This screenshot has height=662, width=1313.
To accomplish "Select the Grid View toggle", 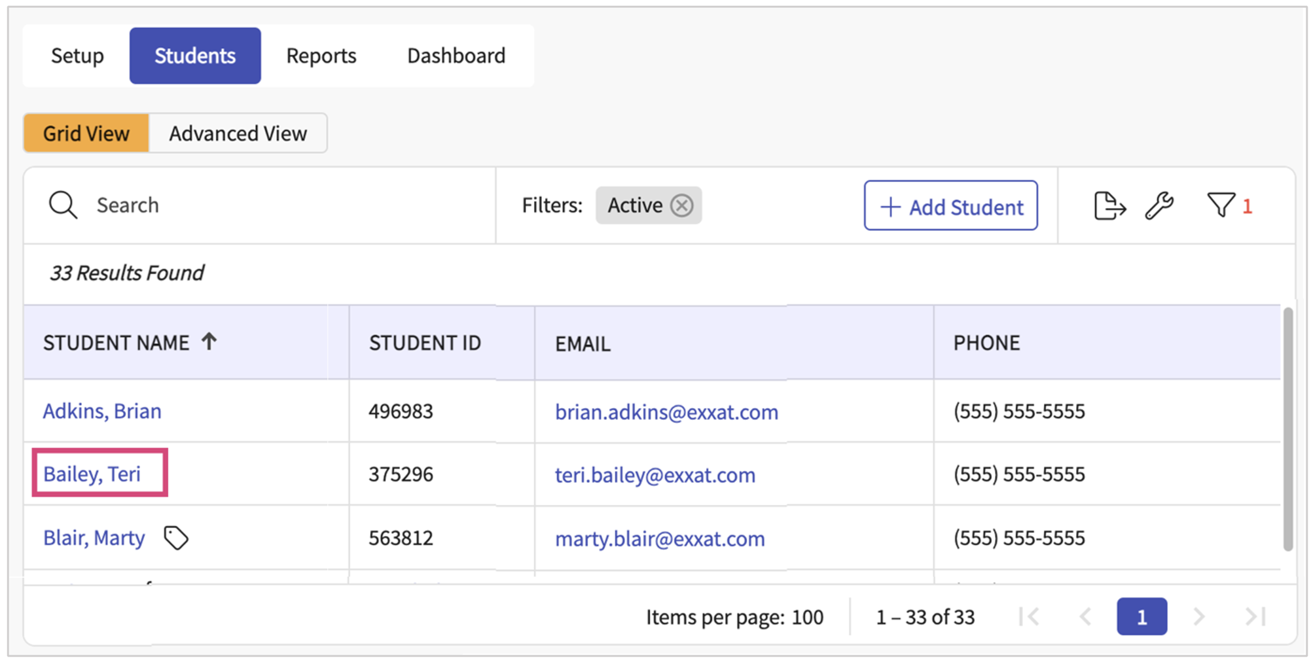I will [86, 133].
